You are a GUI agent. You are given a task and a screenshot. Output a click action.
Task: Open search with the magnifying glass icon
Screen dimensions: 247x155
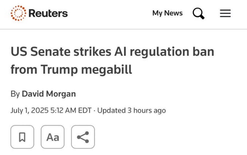(198, 13)
